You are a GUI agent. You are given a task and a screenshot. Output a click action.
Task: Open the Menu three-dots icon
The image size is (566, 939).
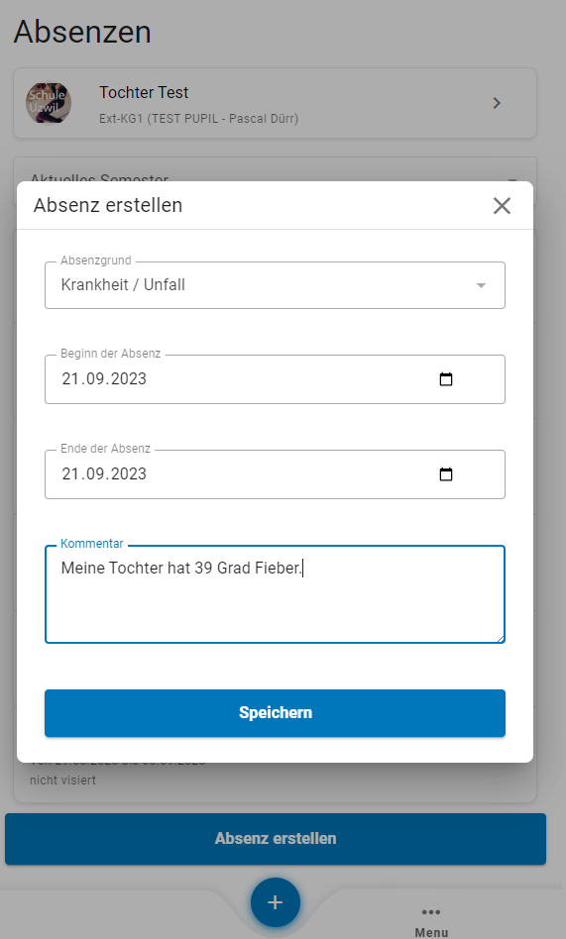click(x=431, y=912)
